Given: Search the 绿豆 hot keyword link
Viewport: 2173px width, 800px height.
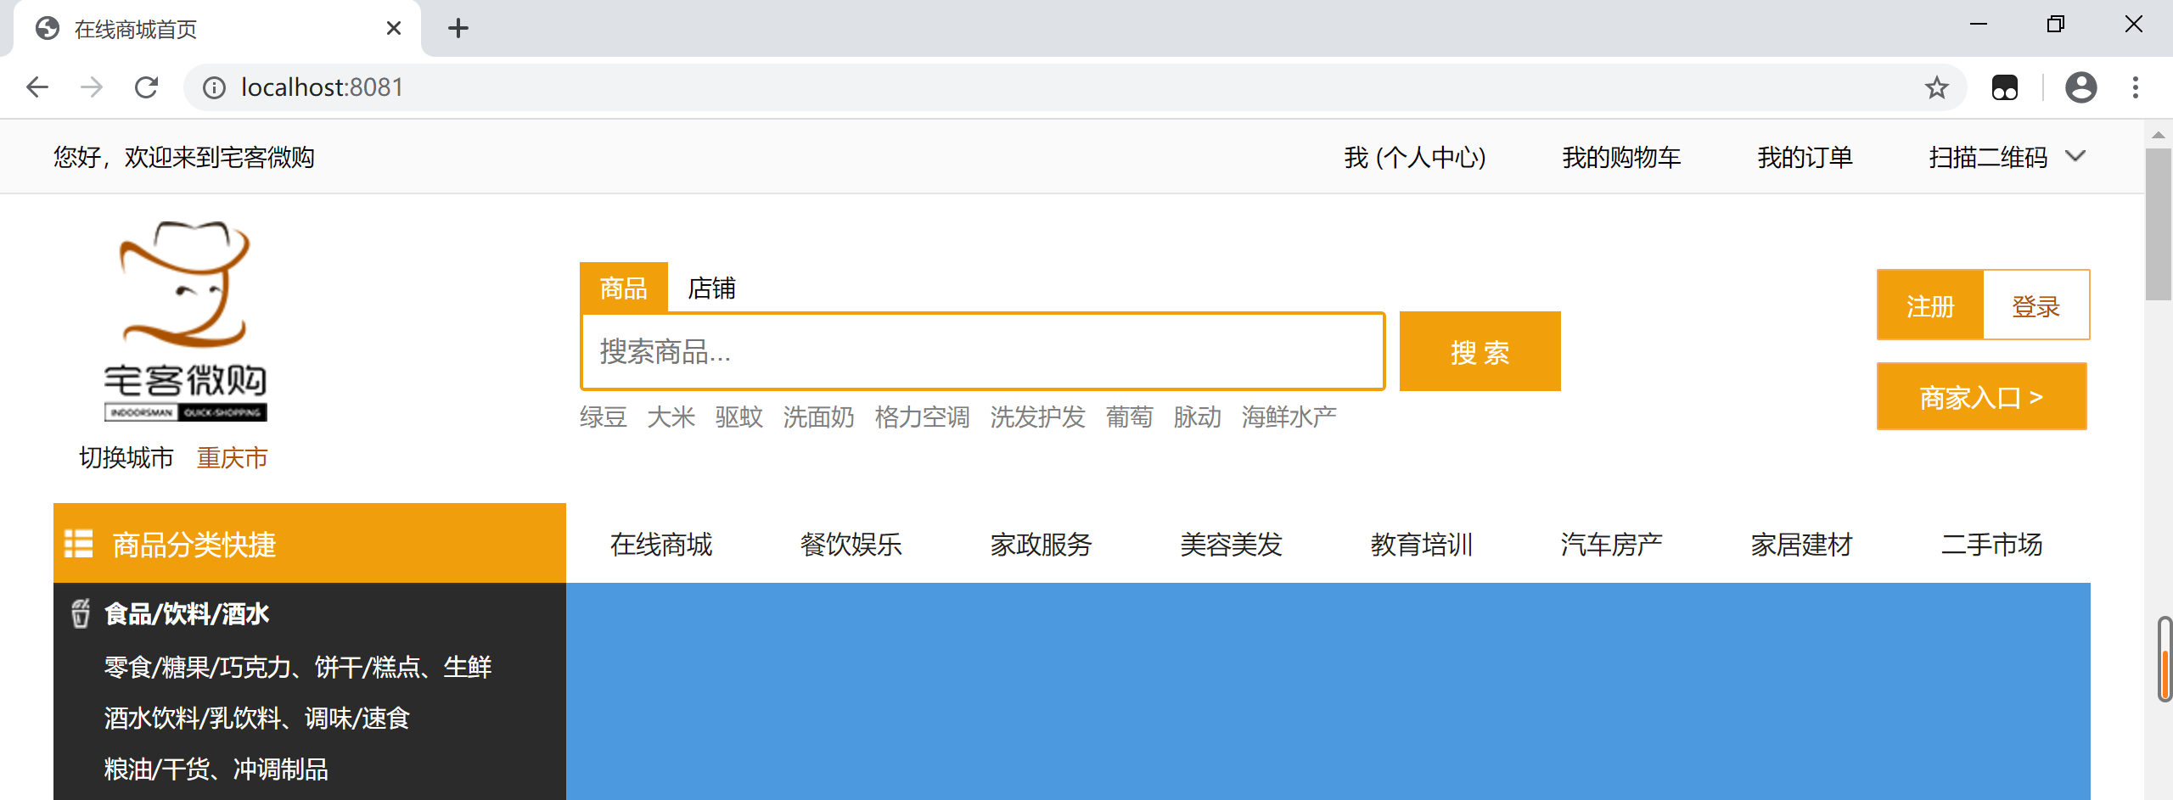Looking at the screenshot, I should point(603,417).
